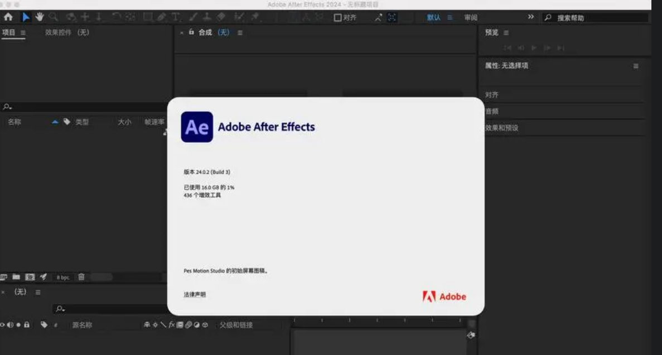Viewport: 662px width, 355px height.
Task: Choose the Zoom tool
Action: [x=53, y=17]
